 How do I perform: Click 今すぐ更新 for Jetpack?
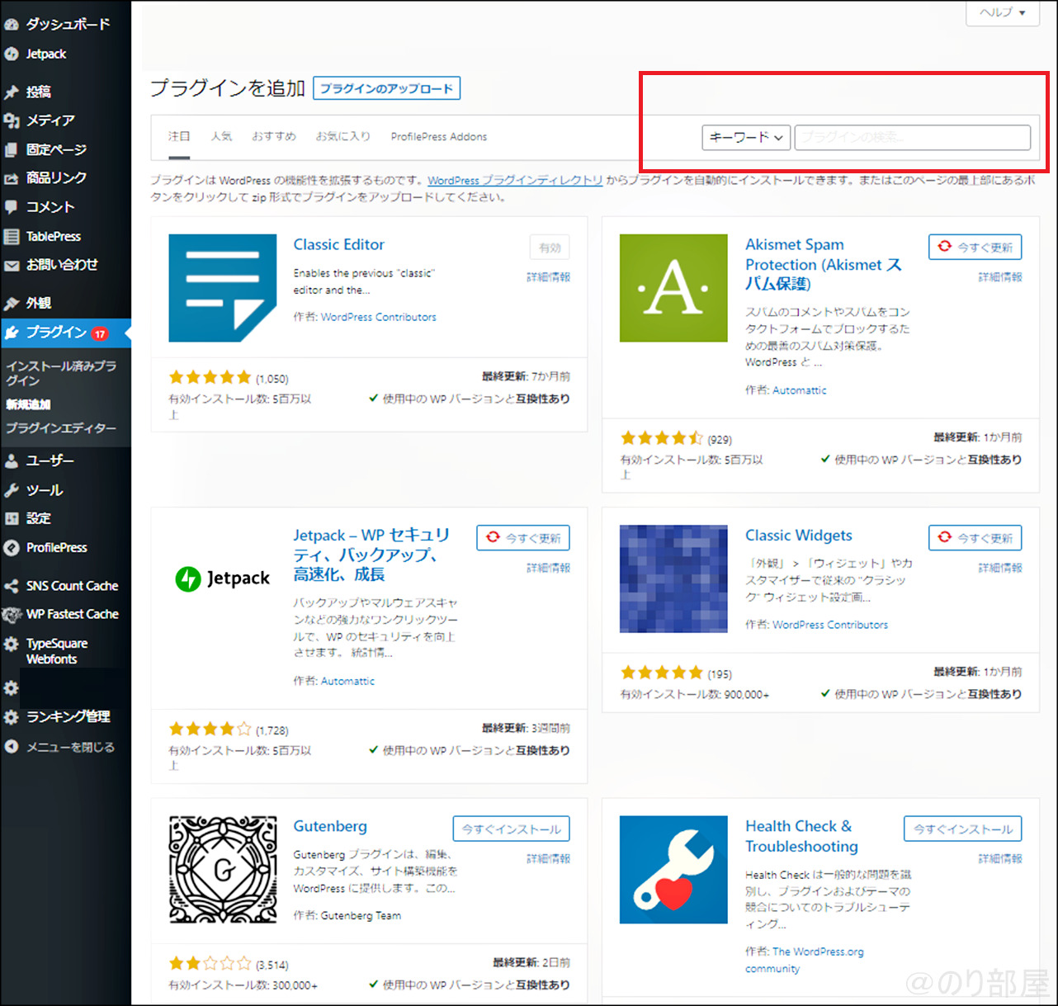[523, 538]
